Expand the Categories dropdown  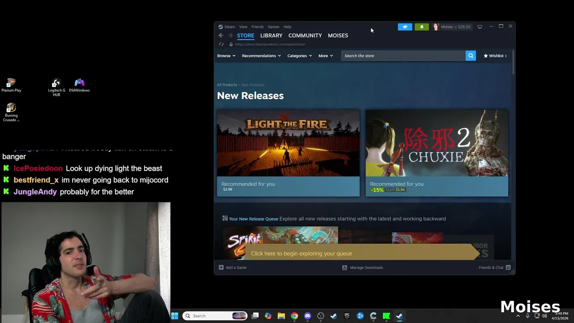point(300,56)
